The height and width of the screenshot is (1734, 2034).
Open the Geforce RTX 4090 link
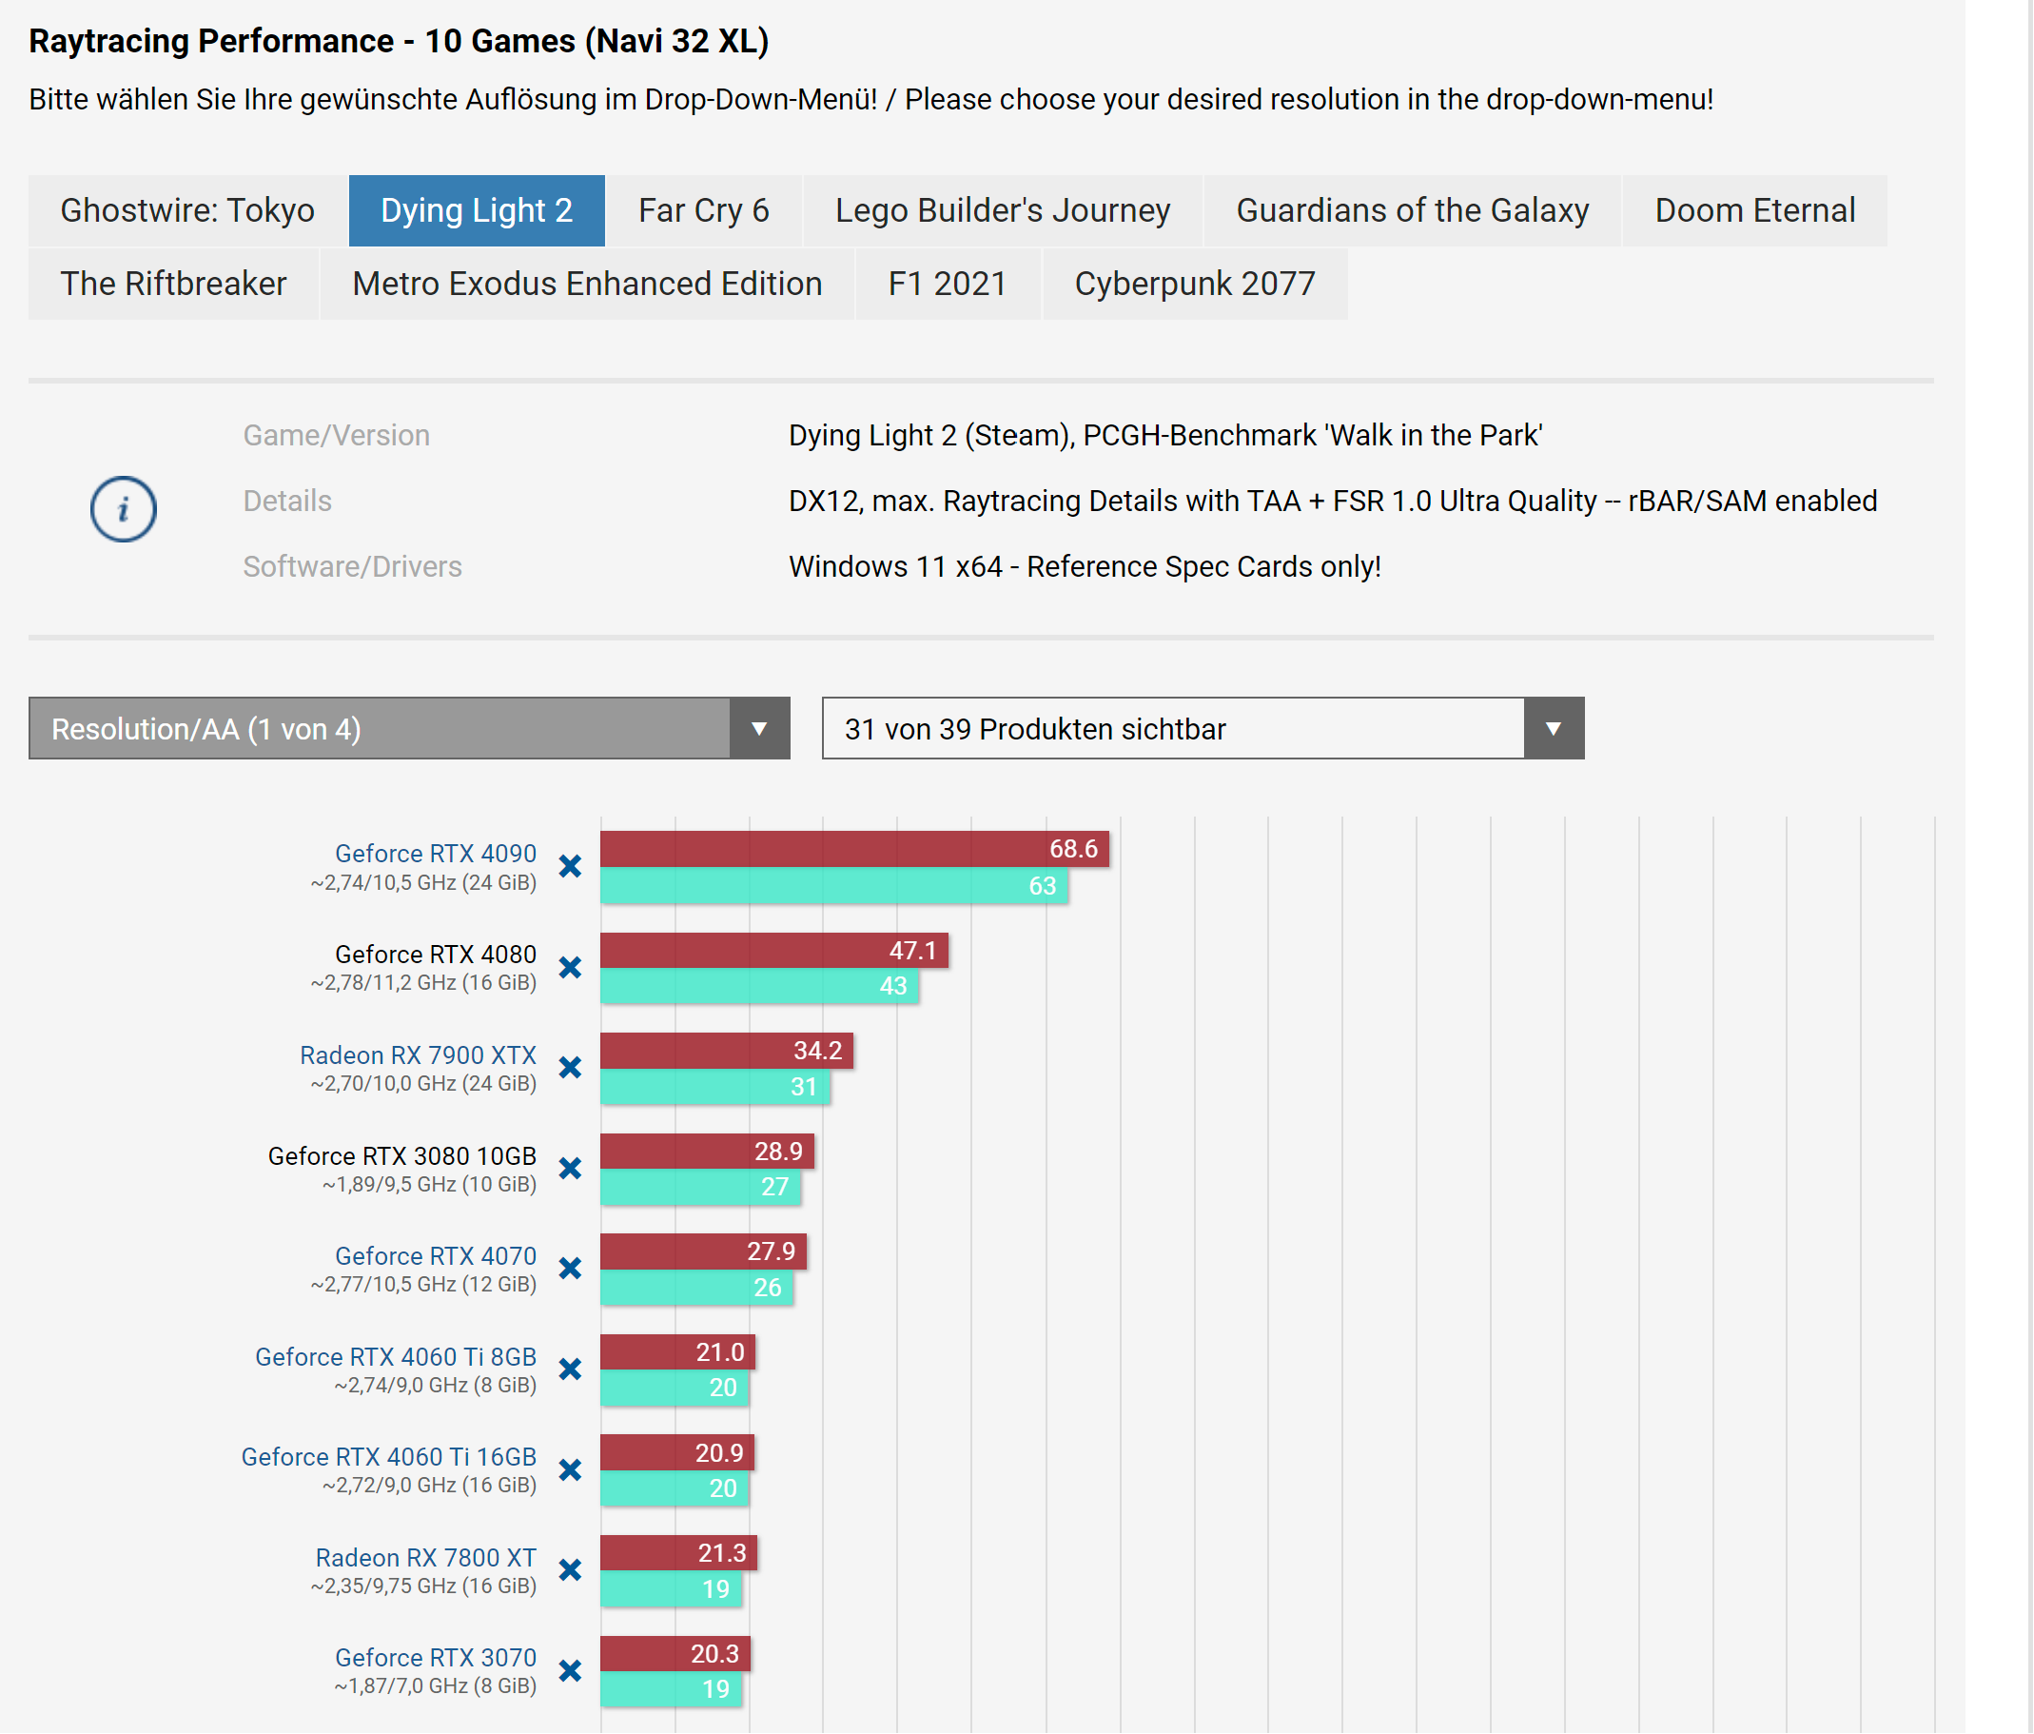435,854
